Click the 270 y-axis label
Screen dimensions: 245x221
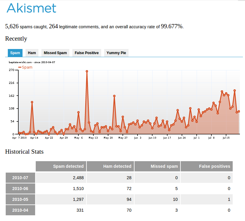click(11, 70)
